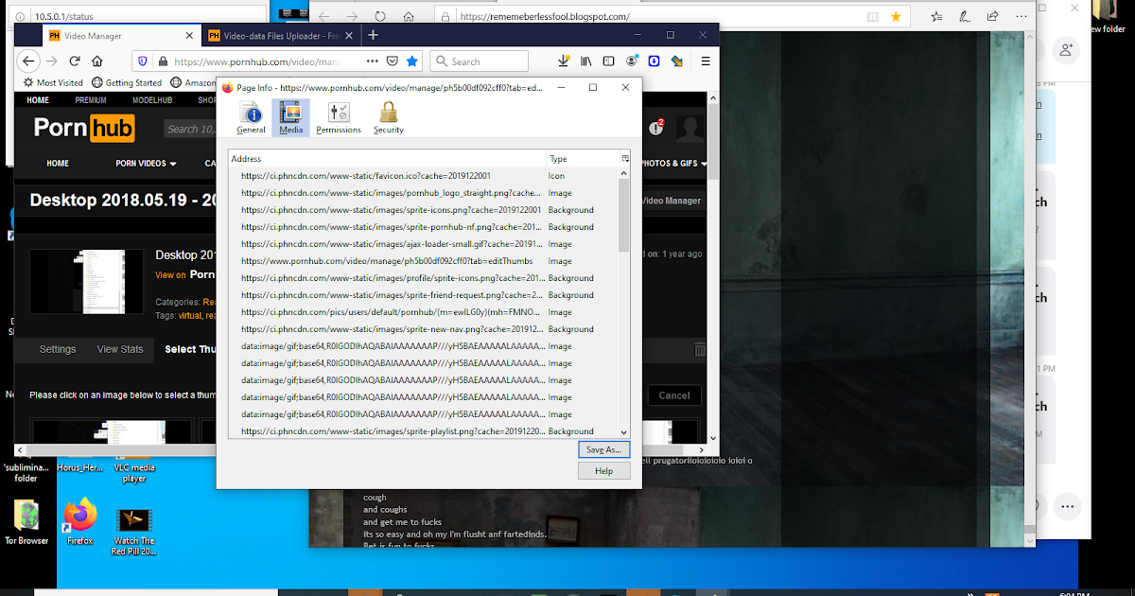1135x596 pixels.
Task: Open the Security section in Page Info
Action: 388,118
